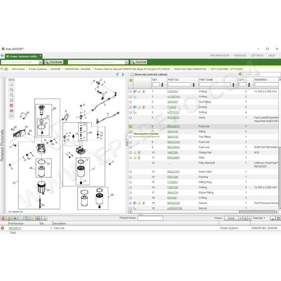281x281 pixels.
Task: Zoom in on the parts illustration
Action: (x=12, y=90)
